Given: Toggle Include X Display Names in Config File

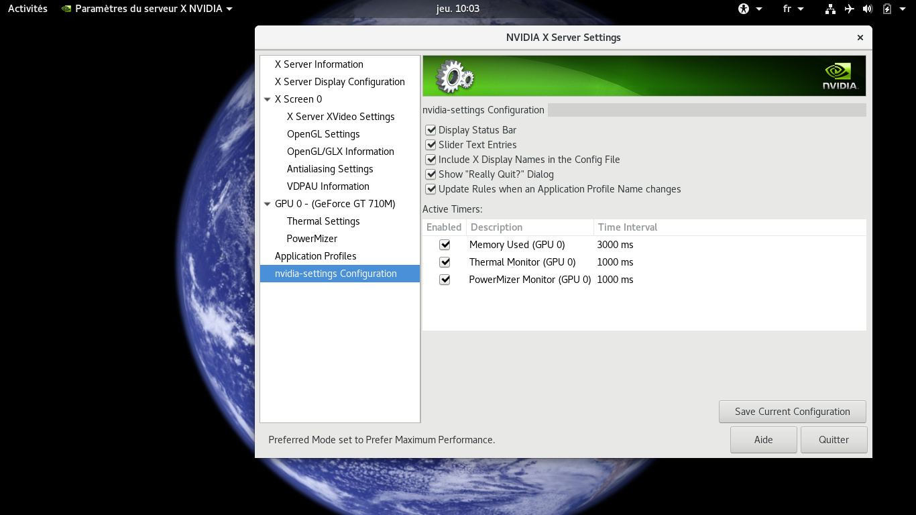Looking at the screenshot, I should (x=431, y=160).
